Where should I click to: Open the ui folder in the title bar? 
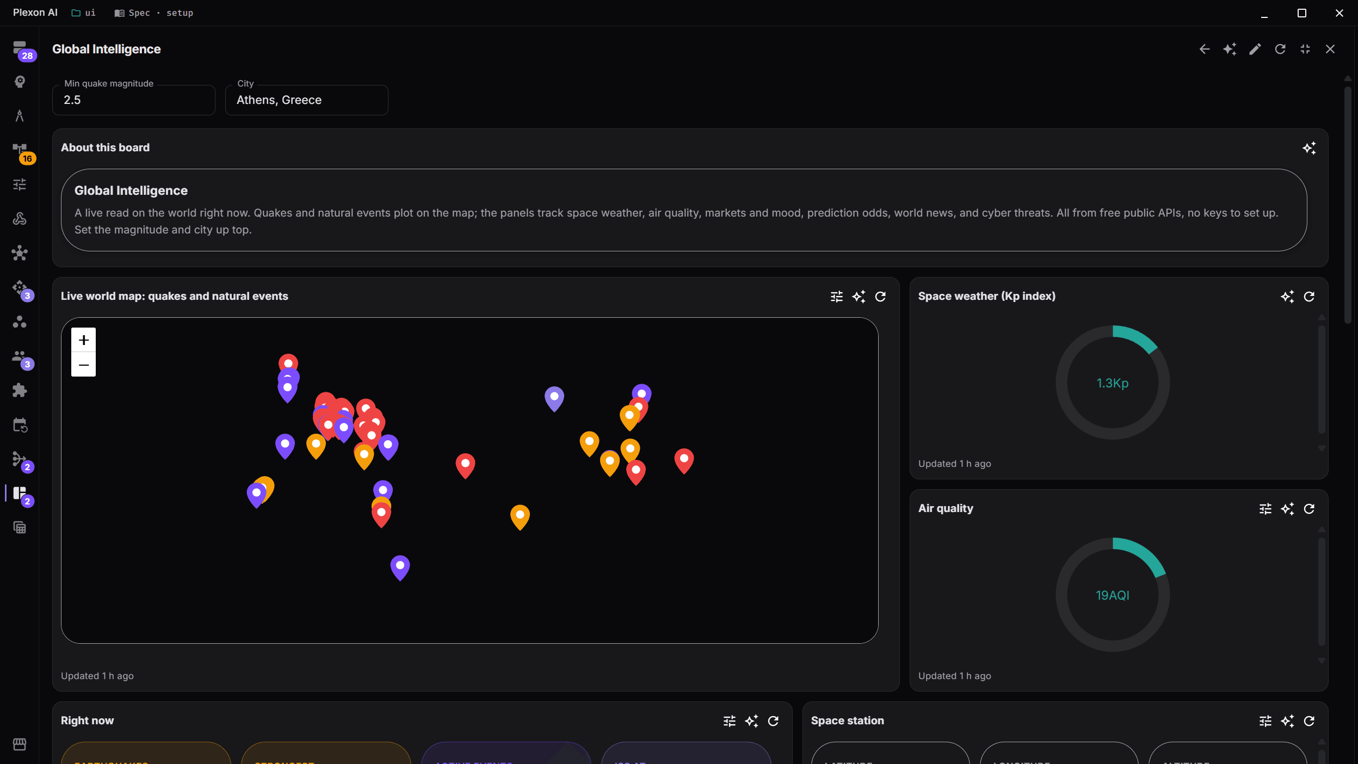click(84, 13)
